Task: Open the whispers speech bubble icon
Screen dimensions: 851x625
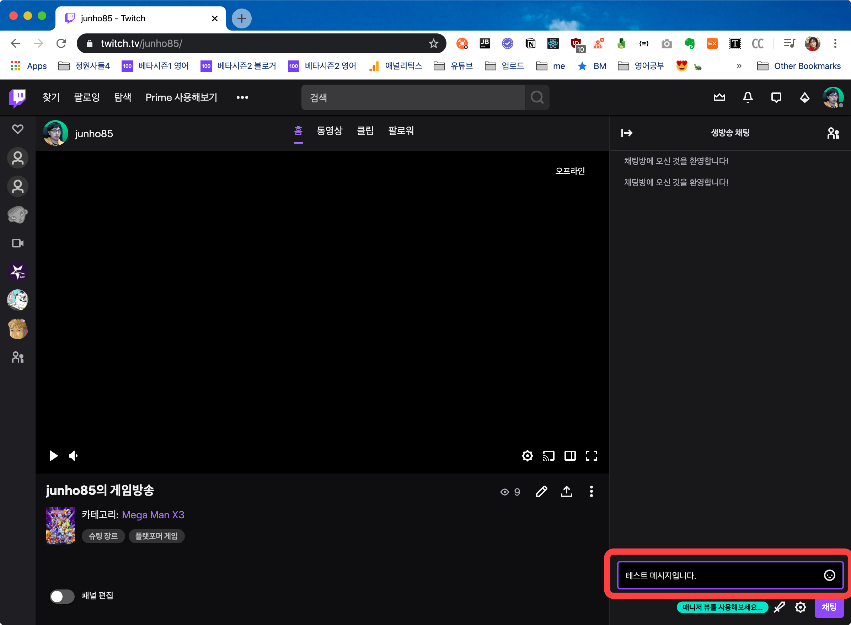Action: [776, 97]
